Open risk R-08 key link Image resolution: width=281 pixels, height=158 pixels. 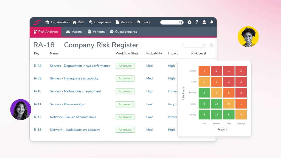38,66
